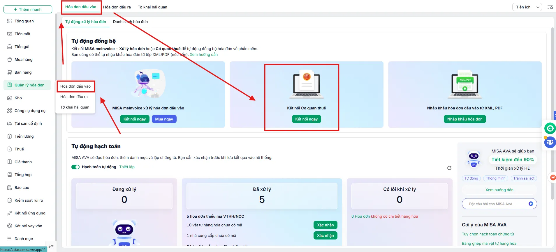Toggle Hạch toán tự động switch
The image size is (556, 252).
(x=75, y=167)
